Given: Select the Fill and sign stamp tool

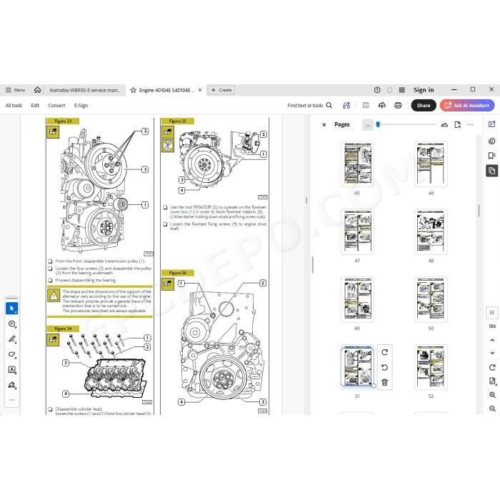Looking at the screenshot, I should tap(12, 385).
